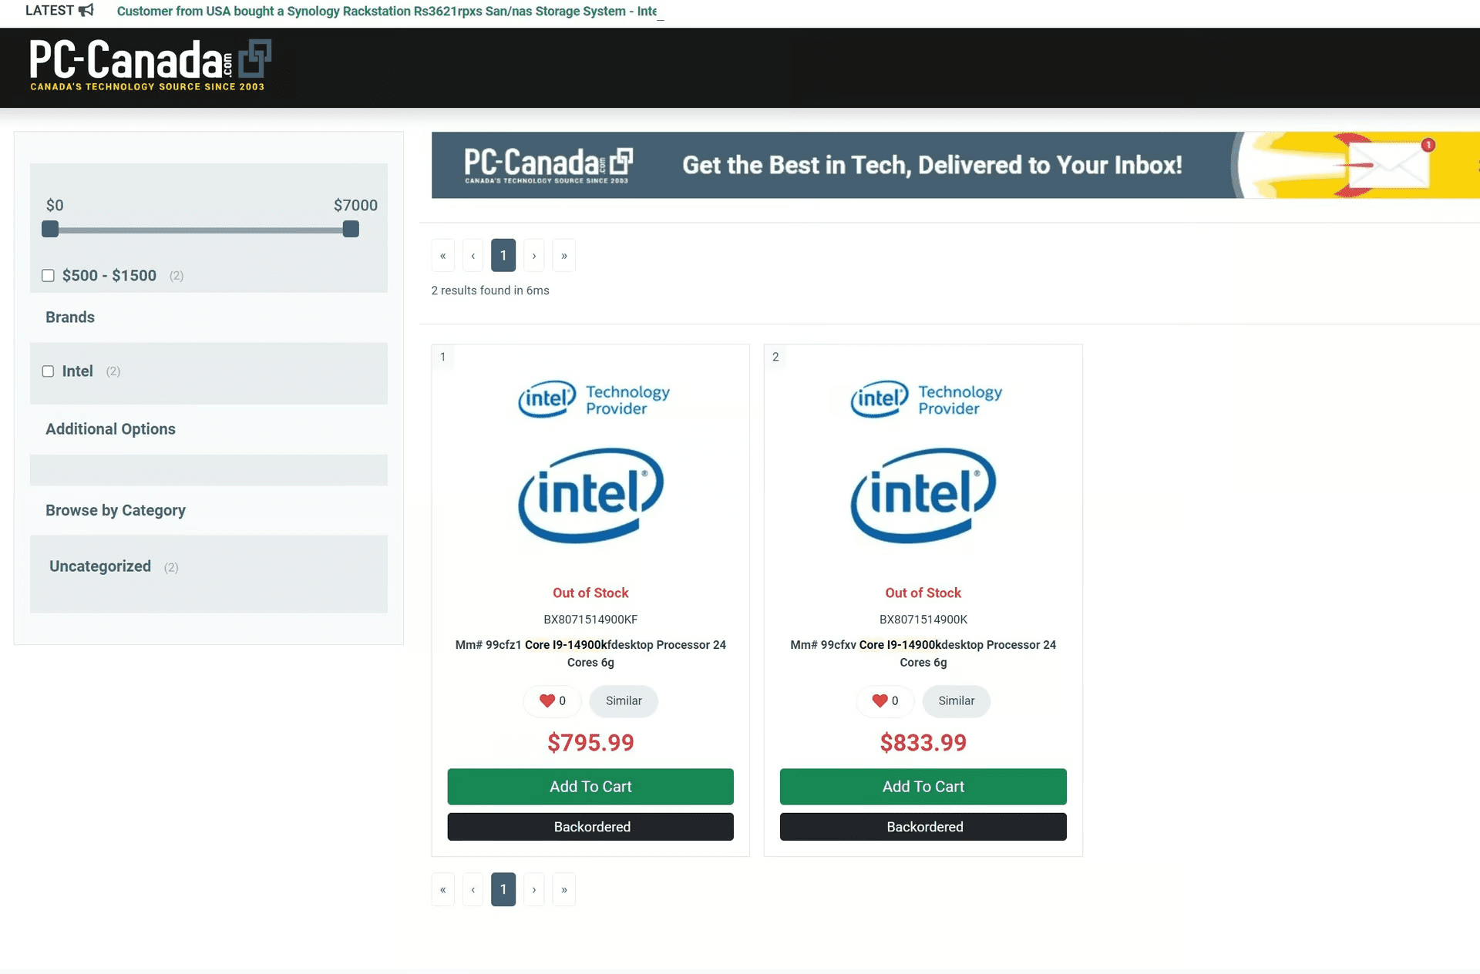Click the price range slider track
1480x974 pixels.
[200, 230]
